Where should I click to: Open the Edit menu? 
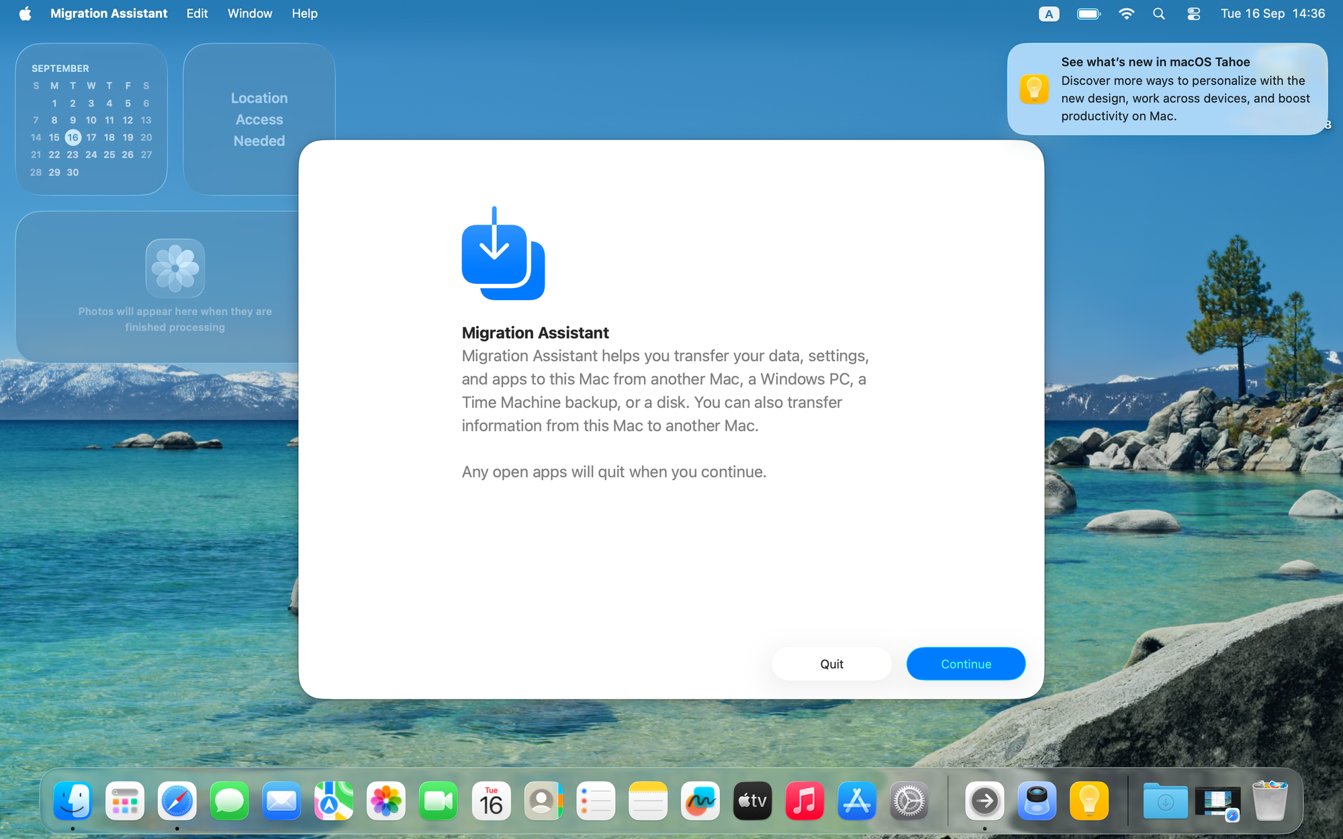click(x=197, y=13)
